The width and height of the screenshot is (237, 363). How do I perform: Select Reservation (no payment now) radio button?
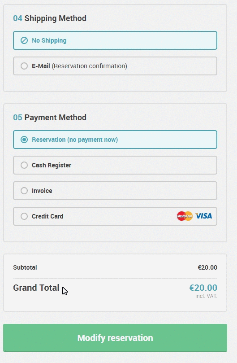(24, 140)
